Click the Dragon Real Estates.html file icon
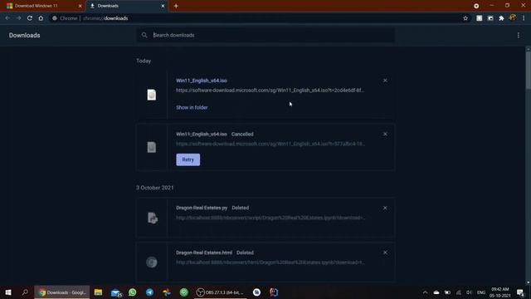The image size is (531, 299). [x=152, y=262]
